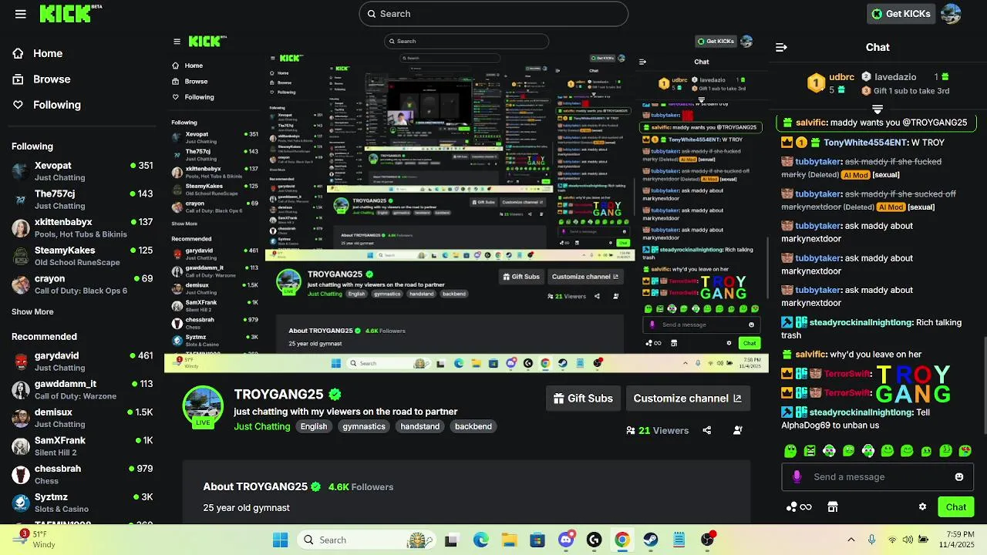The height and width of the screenshot is (555, 987).
Task: Click the 21 Viewers count
Action: point(658,430)
